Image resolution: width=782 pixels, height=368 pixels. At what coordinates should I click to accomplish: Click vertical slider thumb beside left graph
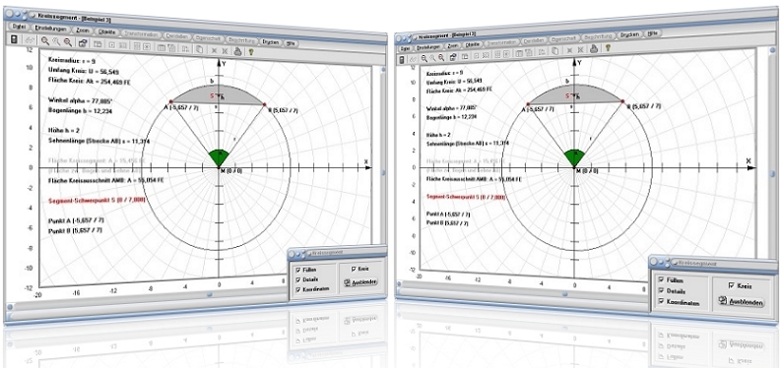pos(383,173)
